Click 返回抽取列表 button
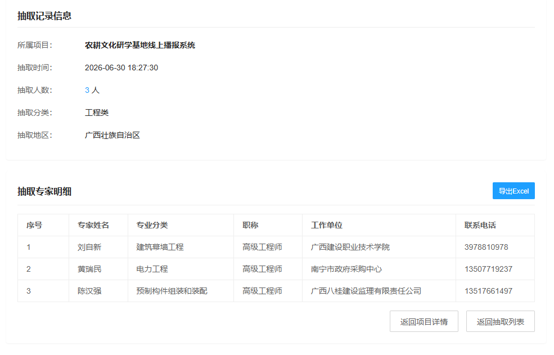The image size is (554, 355). 501,321
